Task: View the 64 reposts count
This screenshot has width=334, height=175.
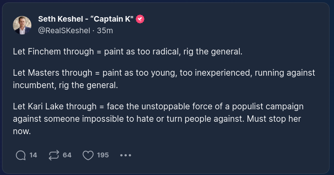Action: (67, 155)
